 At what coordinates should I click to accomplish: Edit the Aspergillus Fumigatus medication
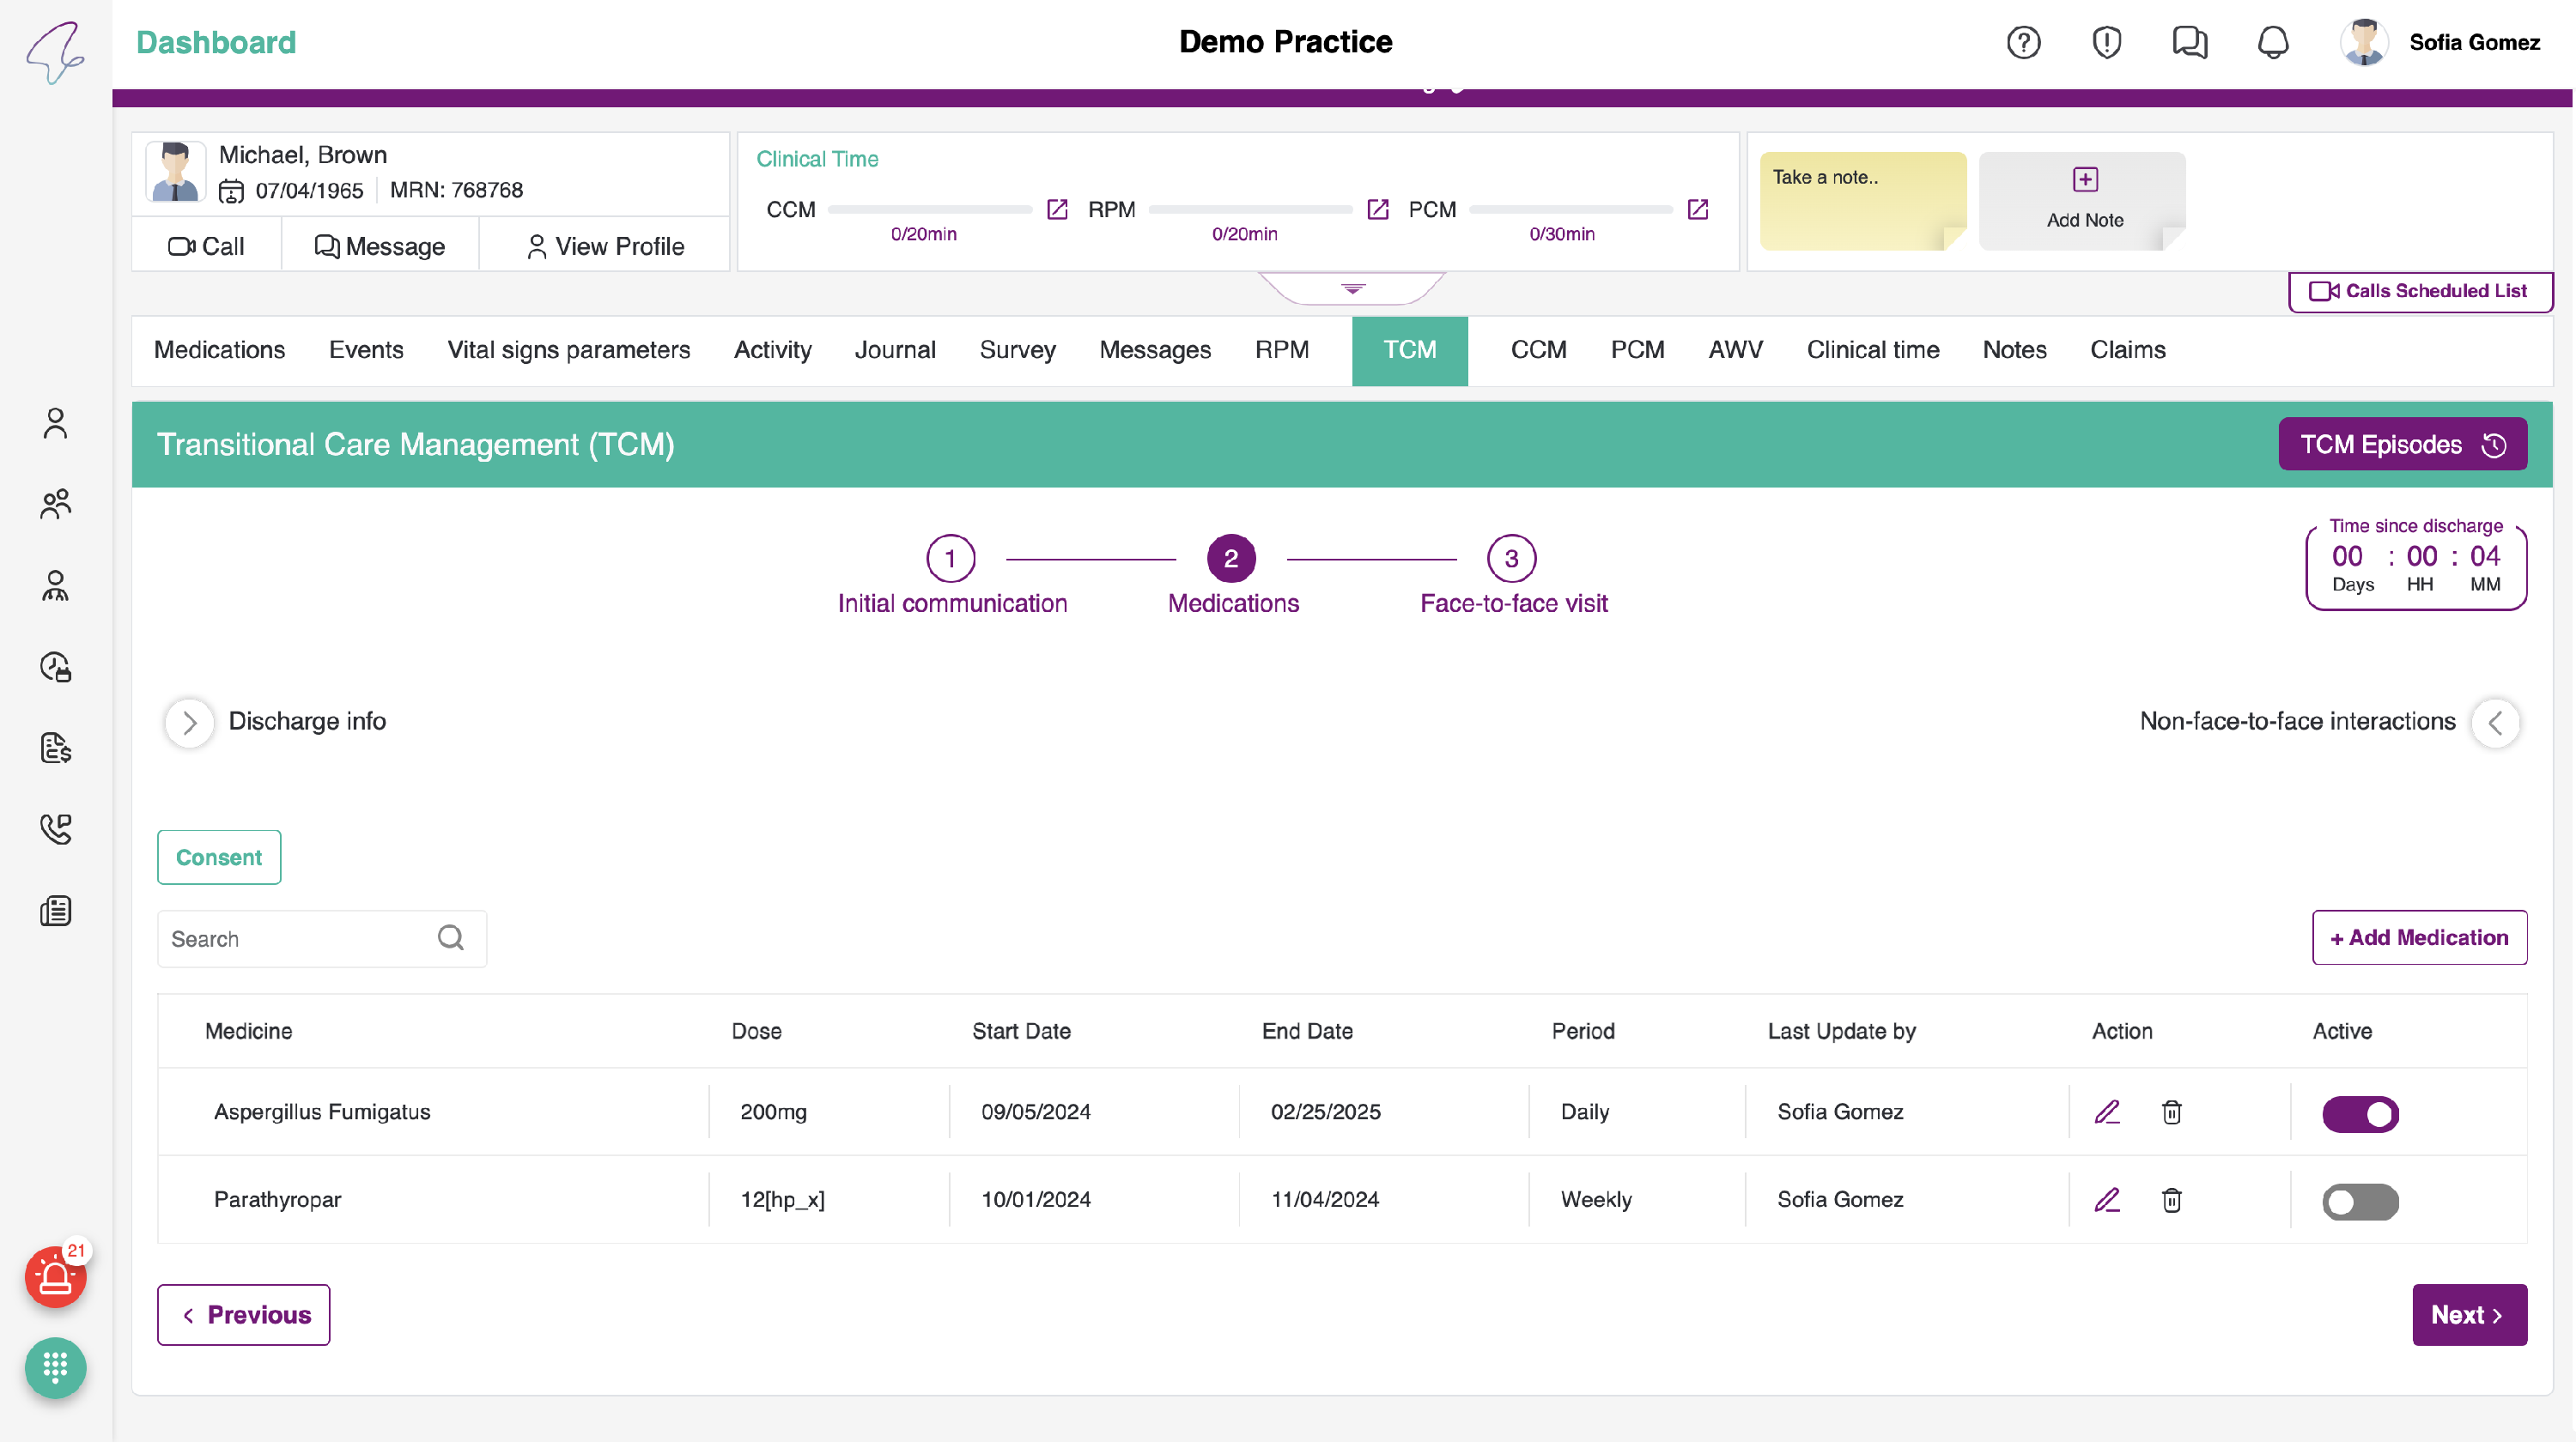tap(2107, 1112)
